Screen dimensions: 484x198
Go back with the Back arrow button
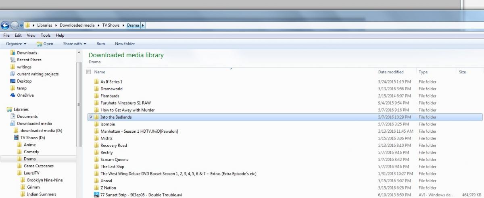(5, 25)
